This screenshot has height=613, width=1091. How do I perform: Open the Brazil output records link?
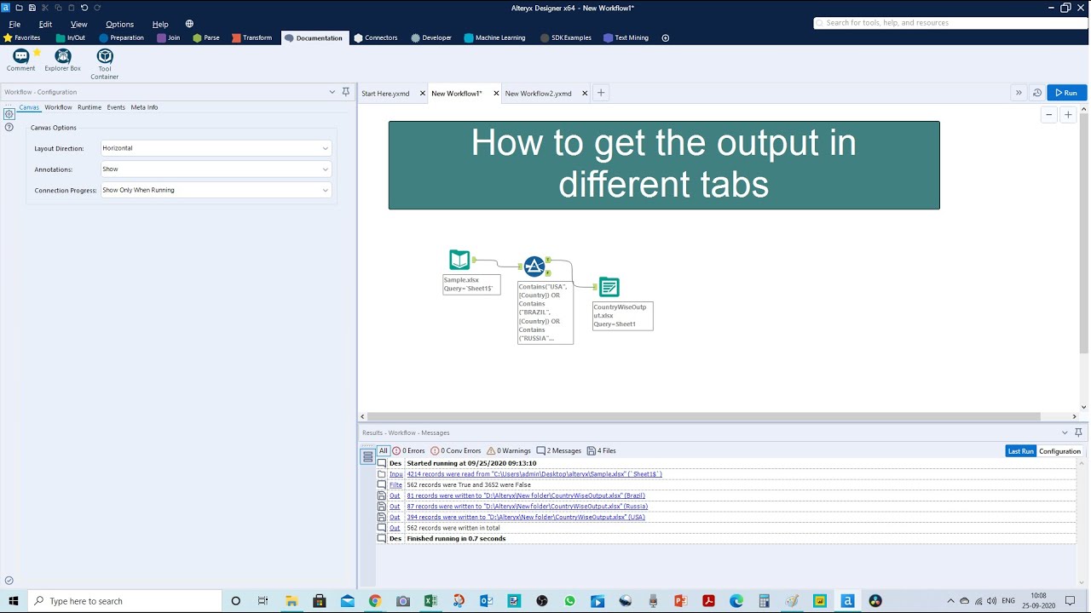(526, 496)
